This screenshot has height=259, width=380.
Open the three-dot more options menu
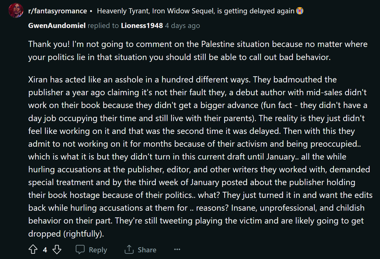(x=177, y=249)
